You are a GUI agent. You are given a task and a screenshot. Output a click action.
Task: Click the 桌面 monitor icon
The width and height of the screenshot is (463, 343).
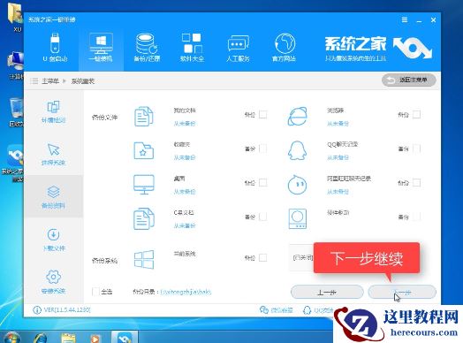coord(144,185)
